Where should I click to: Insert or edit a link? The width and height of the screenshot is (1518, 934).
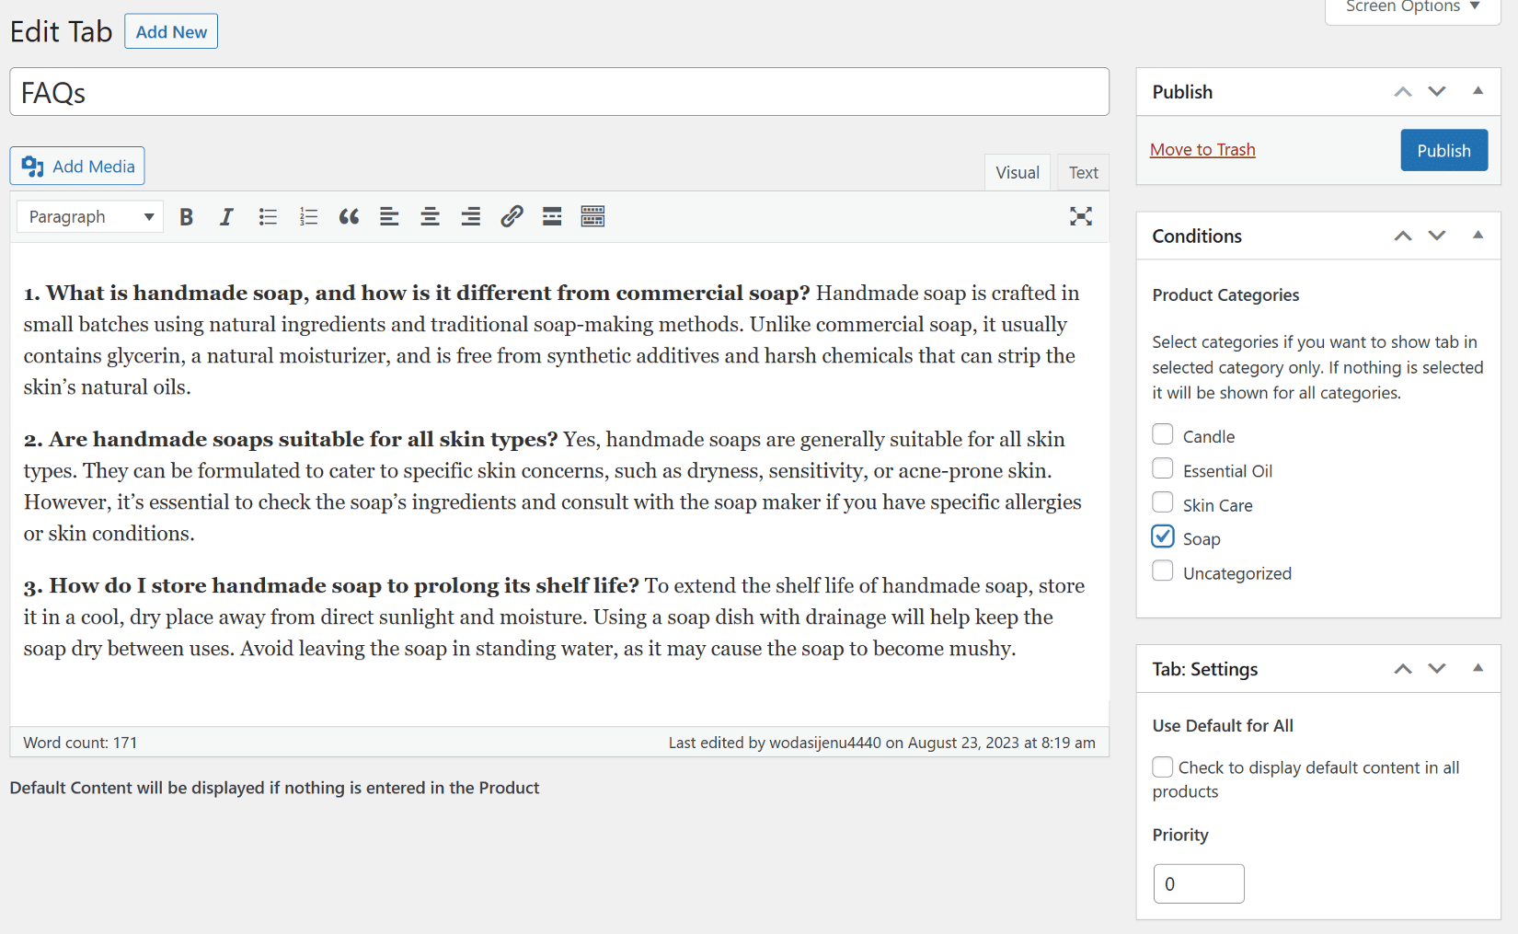tap(512, 217)
